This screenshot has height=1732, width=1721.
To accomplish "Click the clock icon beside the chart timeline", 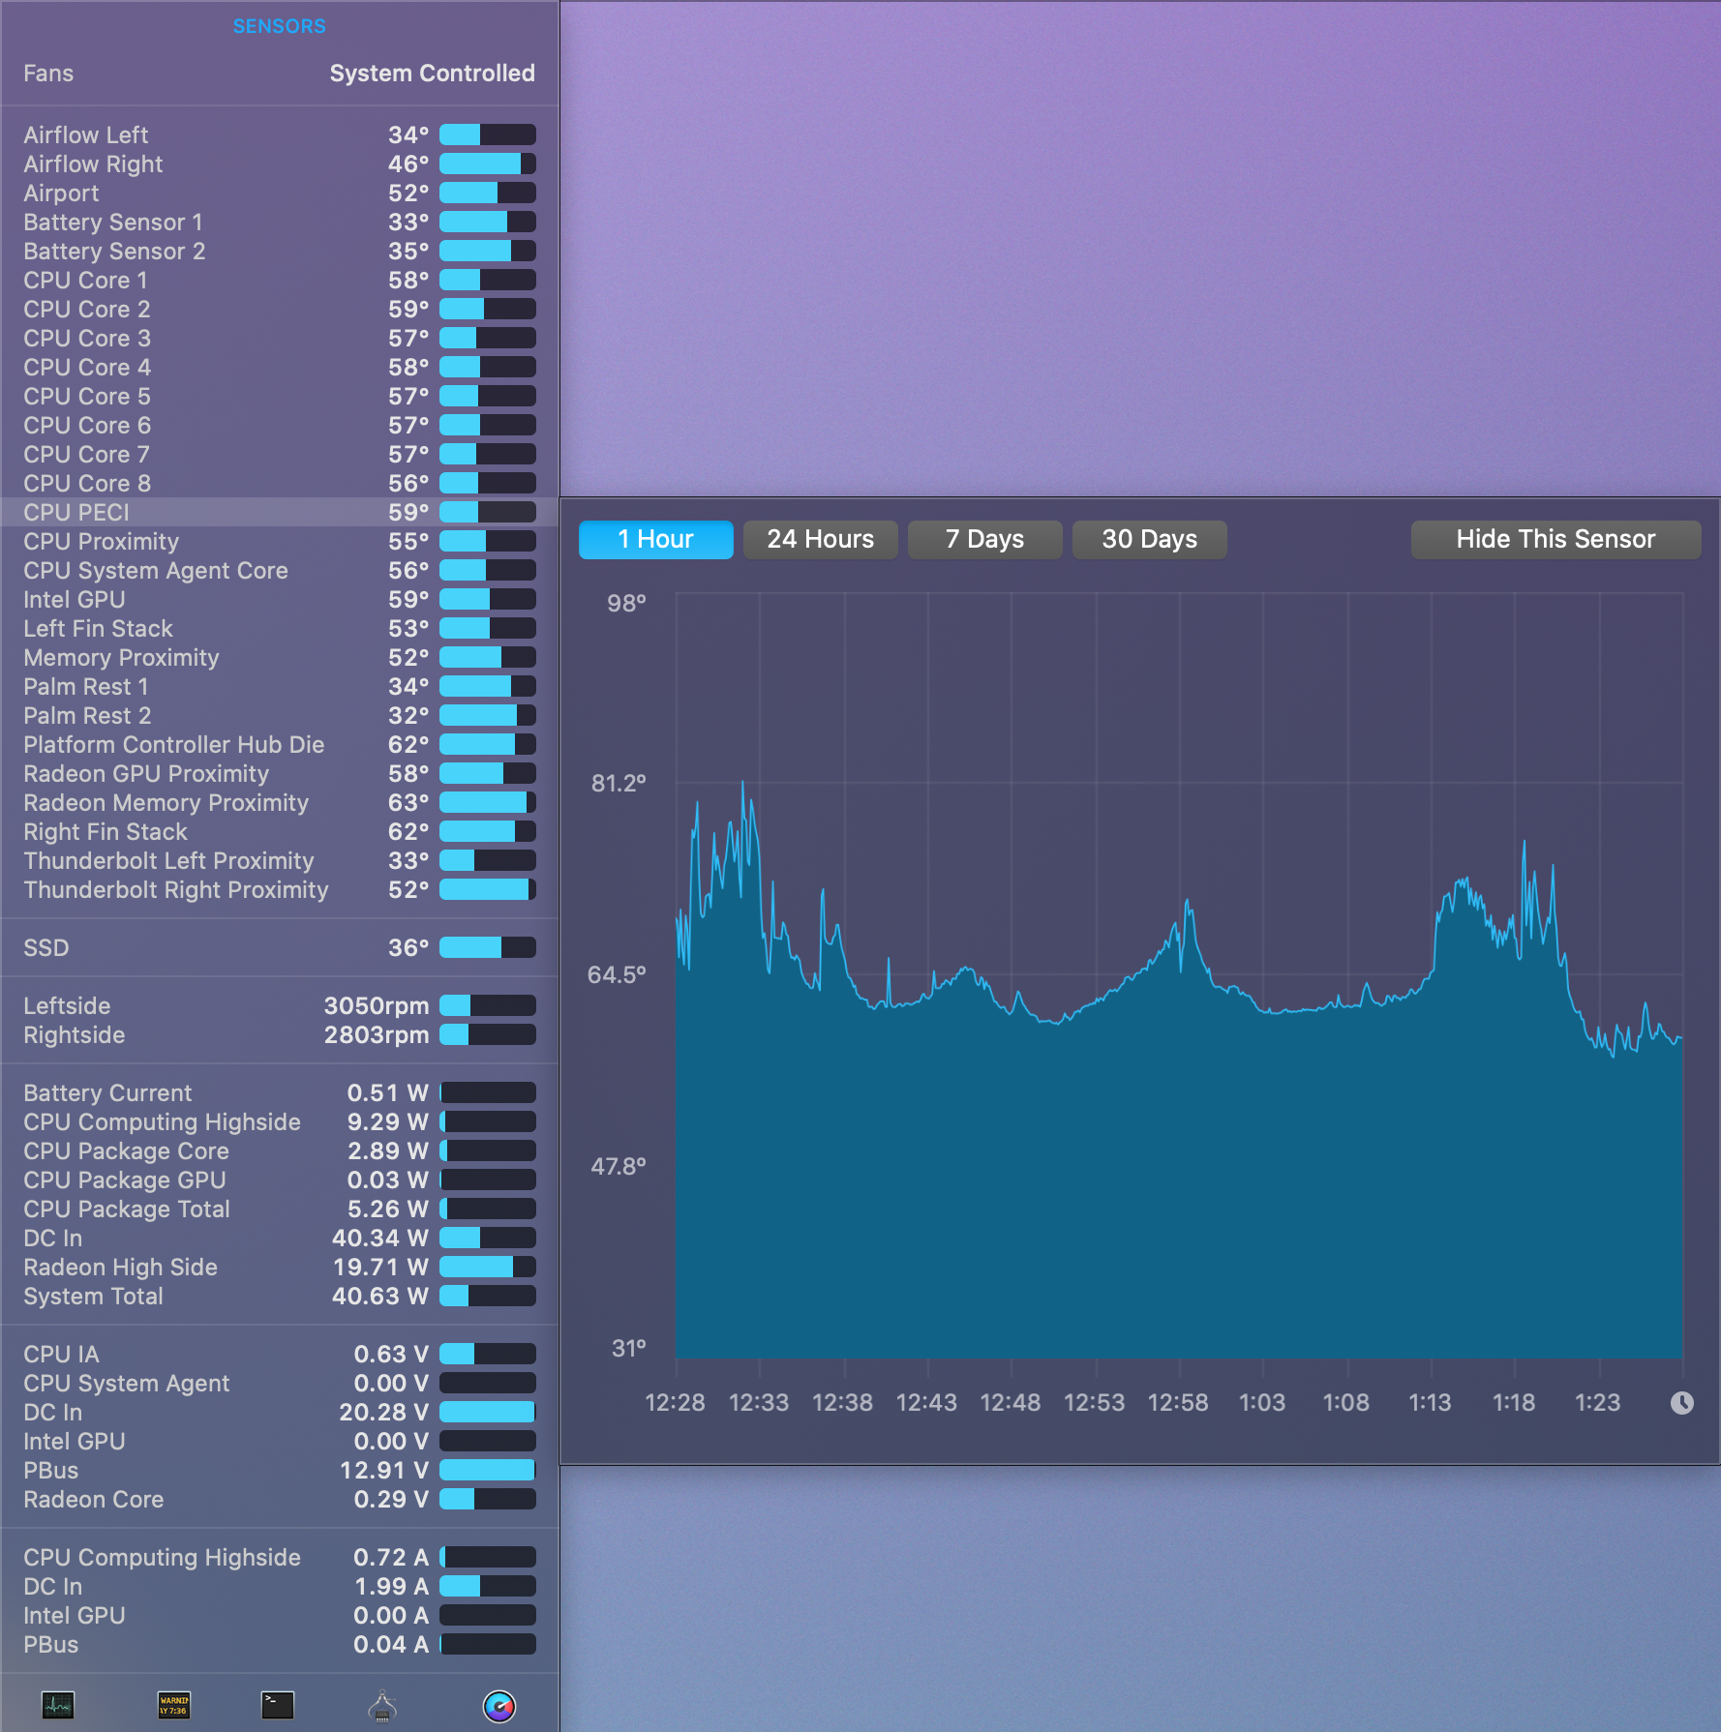I will (x=1682, y=1403).
